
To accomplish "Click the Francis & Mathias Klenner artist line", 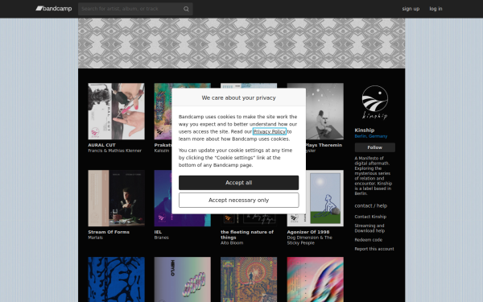I will [114, 151].
